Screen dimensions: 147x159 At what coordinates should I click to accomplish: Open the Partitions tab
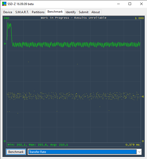(38, 12)
